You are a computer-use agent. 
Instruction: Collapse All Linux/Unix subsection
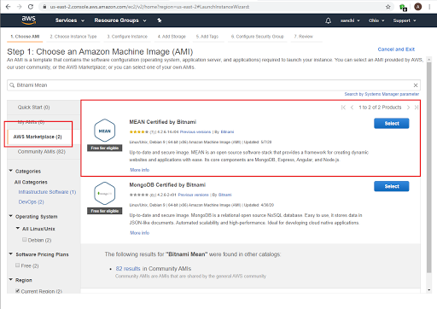tap(18, 228)
